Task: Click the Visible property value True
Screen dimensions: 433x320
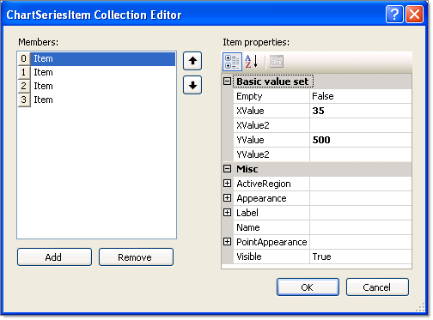Action: 361,257
